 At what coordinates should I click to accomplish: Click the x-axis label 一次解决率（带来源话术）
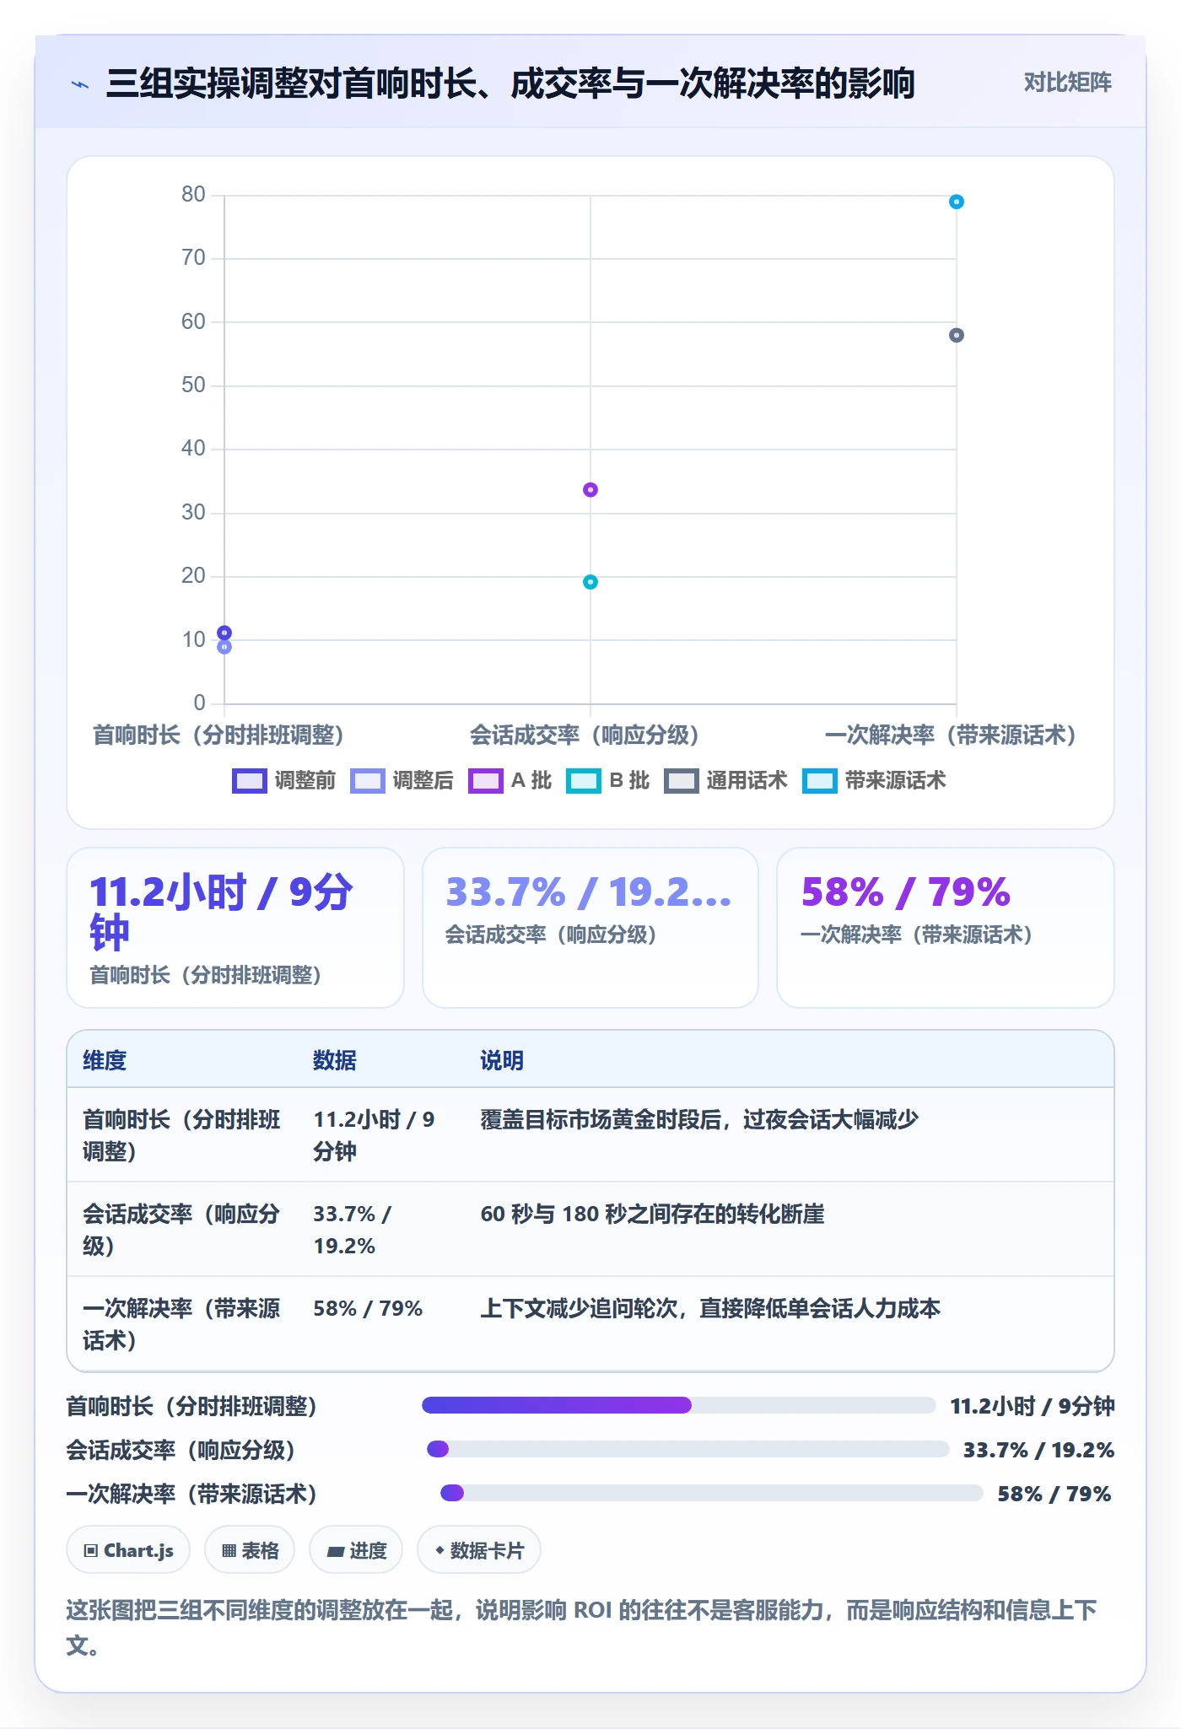pos(951,735)
